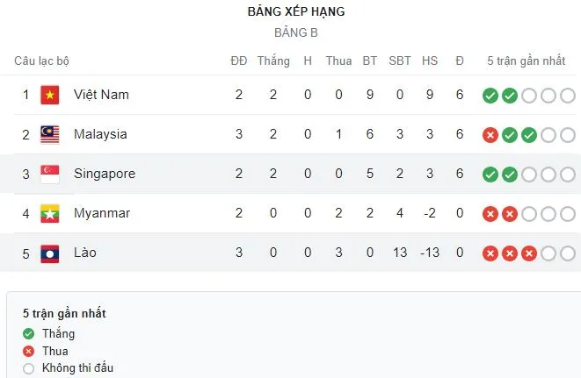The height and width of the screenshot is (378, 581).
Task: Click Việt Nam's first green win icon
Action: 490,95
